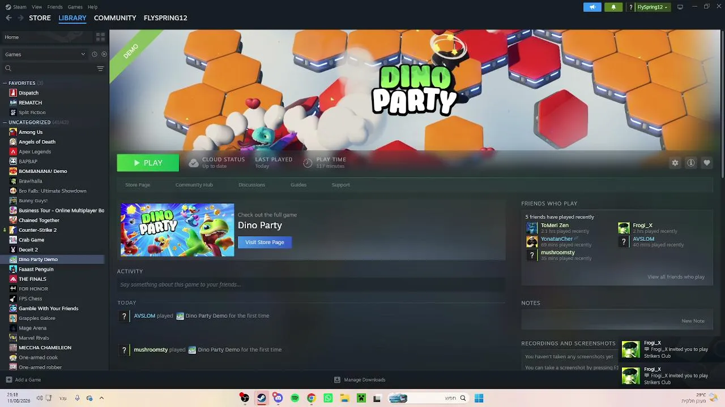Open the notifications bell

613,7
